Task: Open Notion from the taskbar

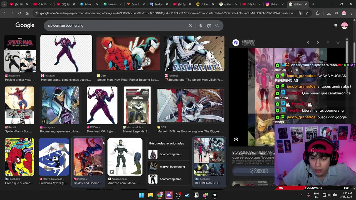Action: [197, 195]
